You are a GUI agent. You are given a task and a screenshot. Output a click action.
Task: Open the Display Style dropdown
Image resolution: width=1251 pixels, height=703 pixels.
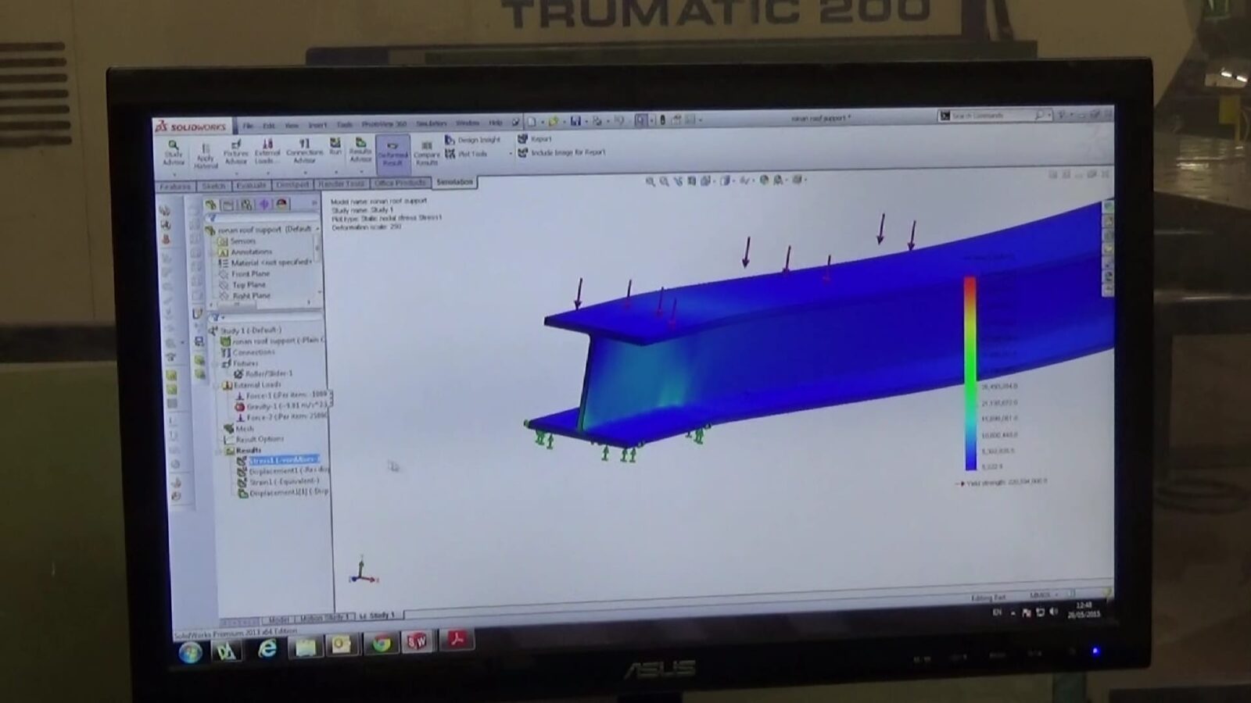pyautogui.click(x=726, y=180)
